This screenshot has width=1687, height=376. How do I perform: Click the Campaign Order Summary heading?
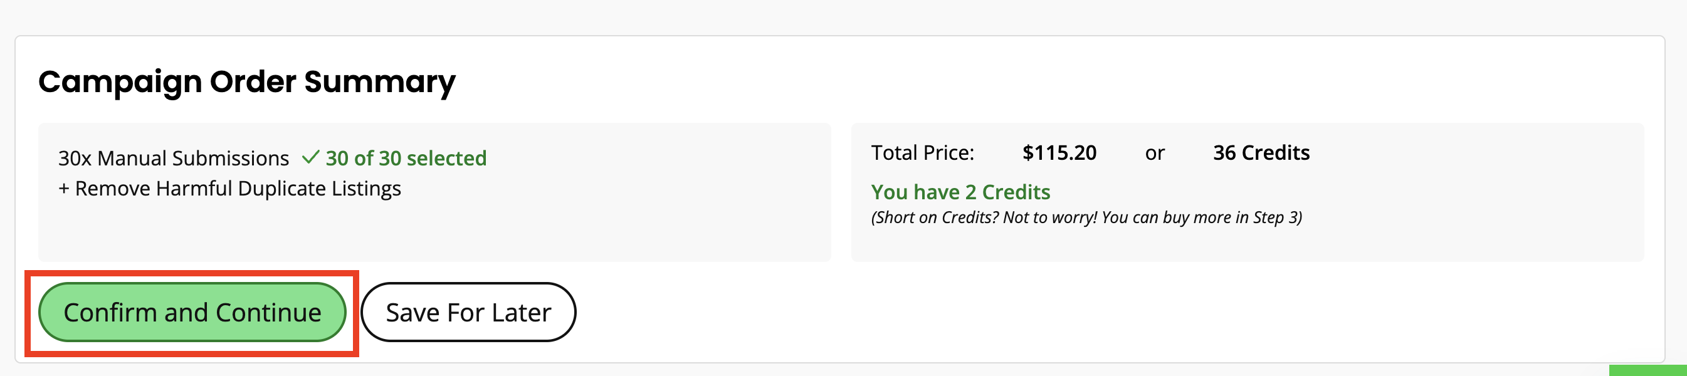click(247, 82)
